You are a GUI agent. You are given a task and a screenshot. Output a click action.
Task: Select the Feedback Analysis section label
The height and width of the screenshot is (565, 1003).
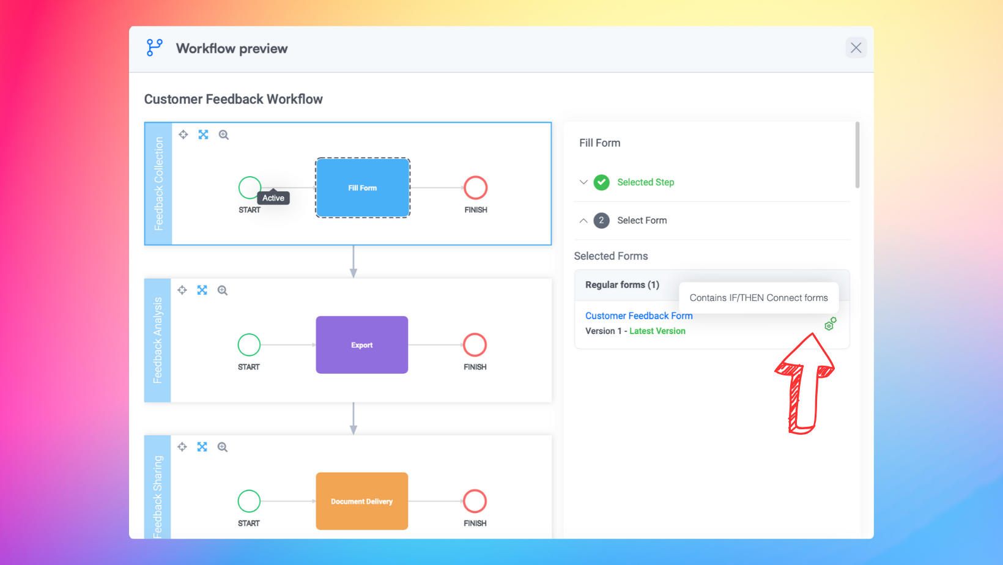pyautogui.click(x=158, y=341)
